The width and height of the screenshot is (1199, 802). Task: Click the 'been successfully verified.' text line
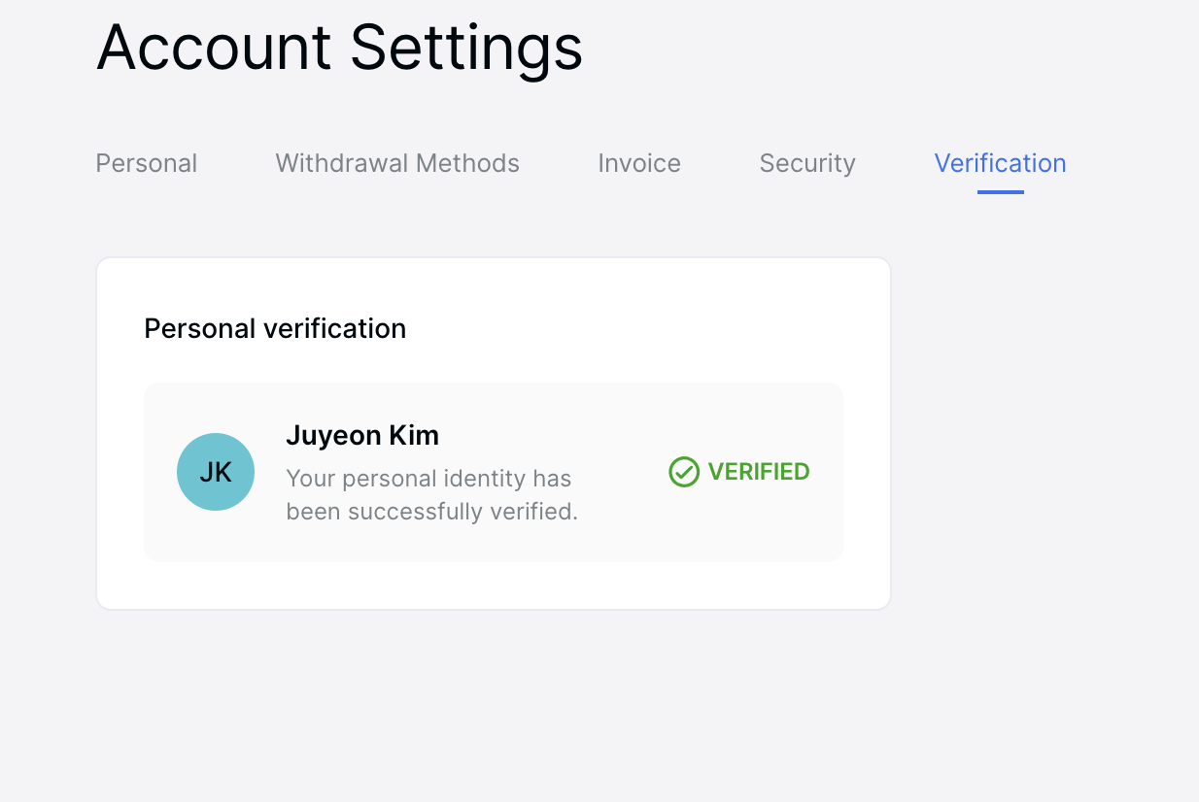tap(432, 511)
